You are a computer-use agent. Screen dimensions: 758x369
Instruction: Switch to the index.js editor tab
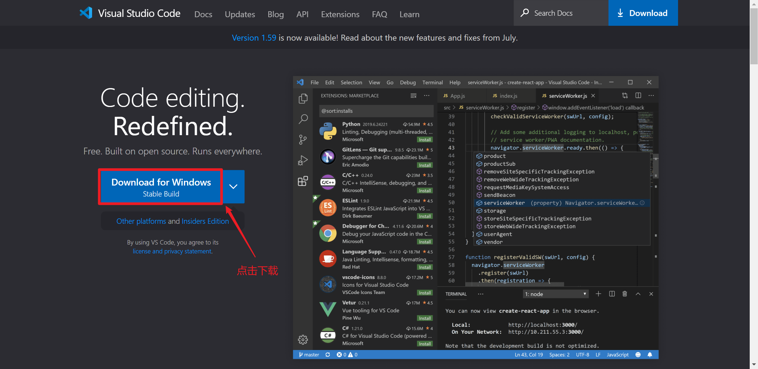coord(508,96)
